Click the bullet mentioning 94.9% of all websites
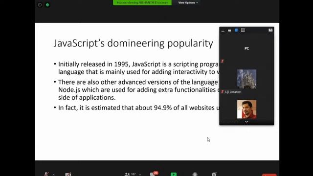The image size is (313, 176). pos(137,108)
